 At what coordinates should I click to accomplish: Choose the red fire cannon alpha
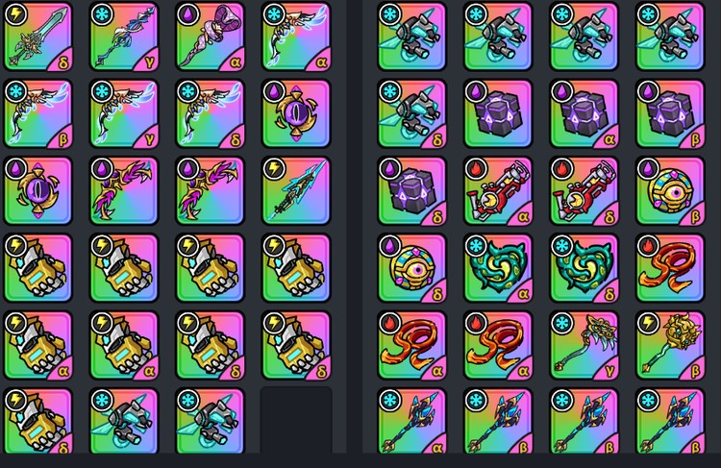tap(498, 191)
